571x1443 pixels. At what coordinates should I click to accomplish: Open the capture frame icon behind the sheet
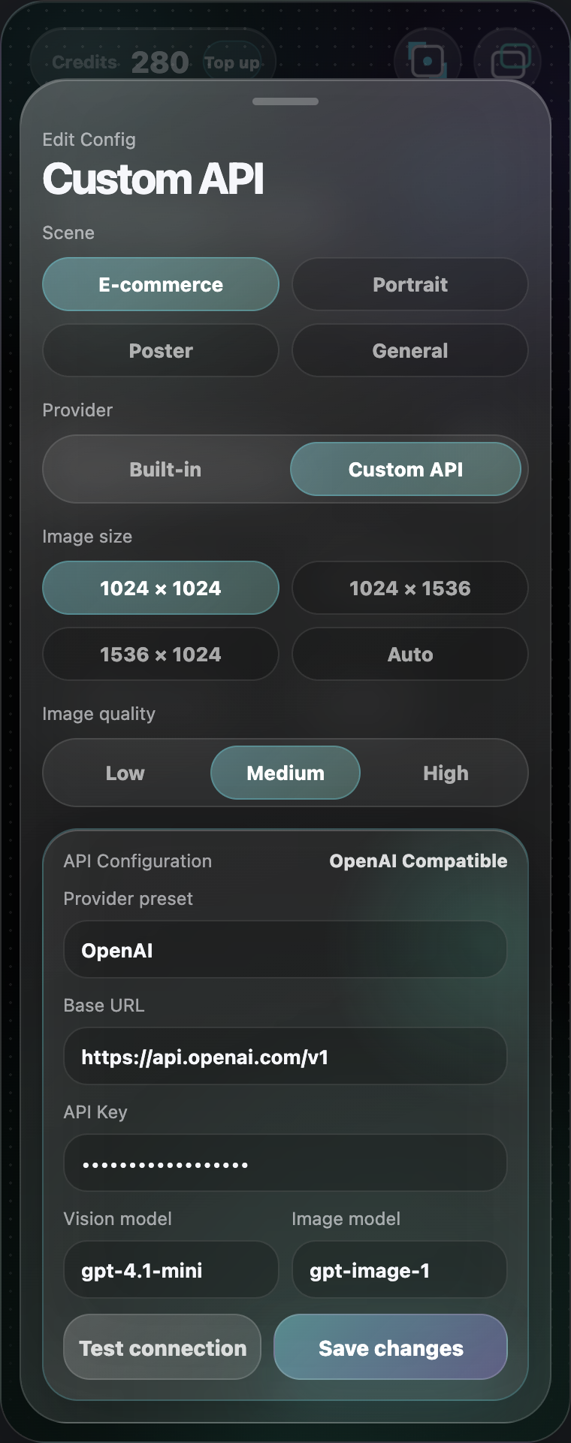pos(427,60)
